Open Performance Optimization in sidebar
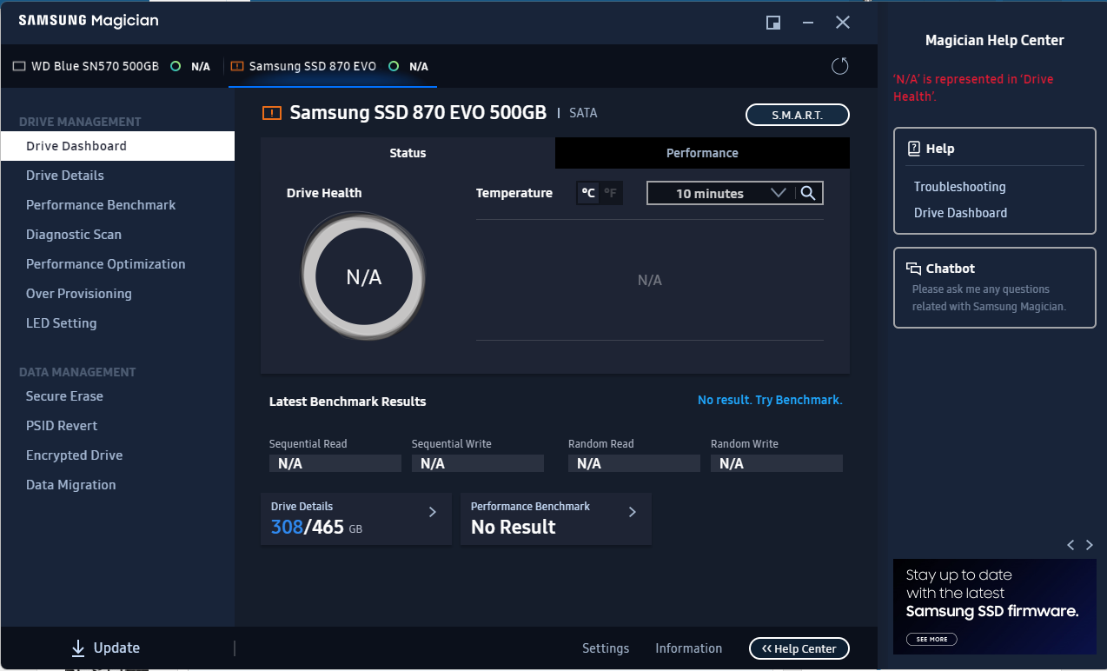 click(x=117, y=264)
